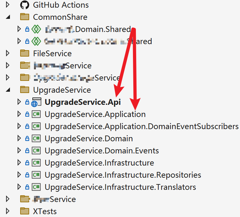Select the UpgradeService.Application project

pyautogui.click(x=95, y=114)
